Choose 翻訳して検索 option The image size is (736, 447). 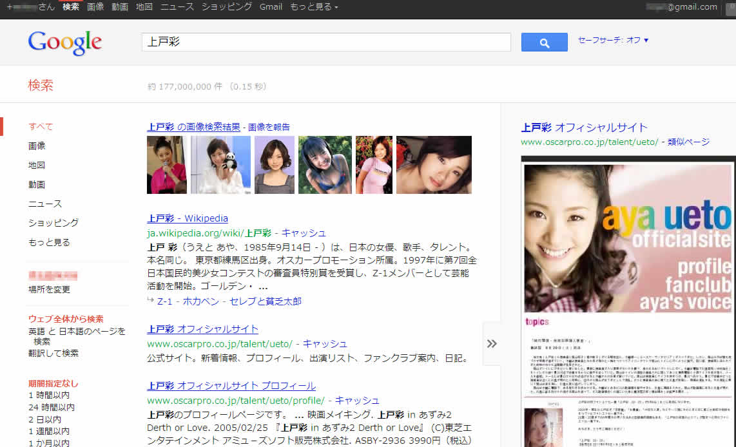pyautogui.click(x=53, y=353)
